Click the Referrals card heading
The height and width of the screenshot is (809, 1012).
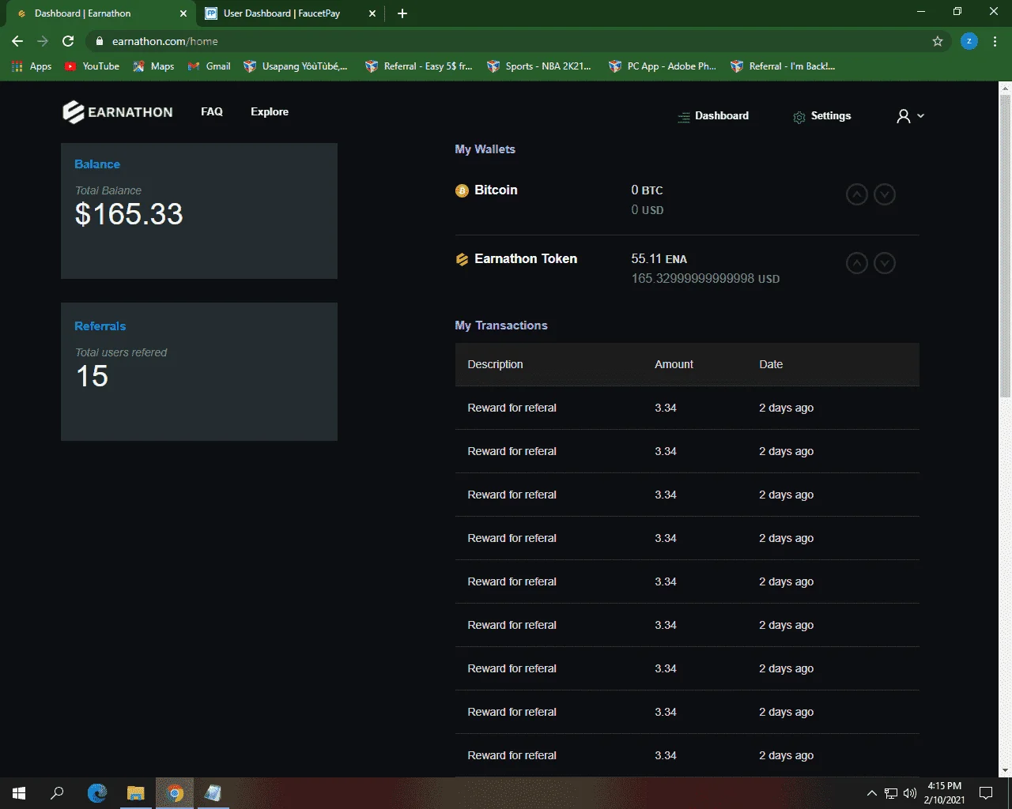(x=100, y=326)
